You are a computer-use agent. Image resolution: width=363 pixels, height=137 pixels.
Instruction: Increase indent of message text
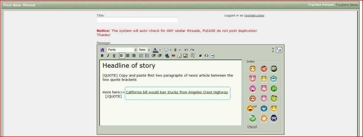[160, 56]
